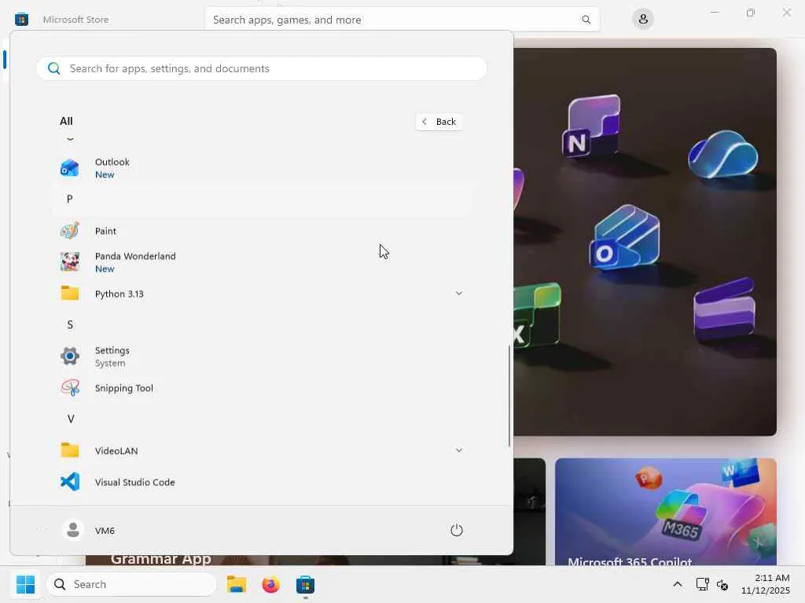The height and width of the screenshot is (603, 805).
Task: Focus the Start menu search box
Action: tap(262, 68)
